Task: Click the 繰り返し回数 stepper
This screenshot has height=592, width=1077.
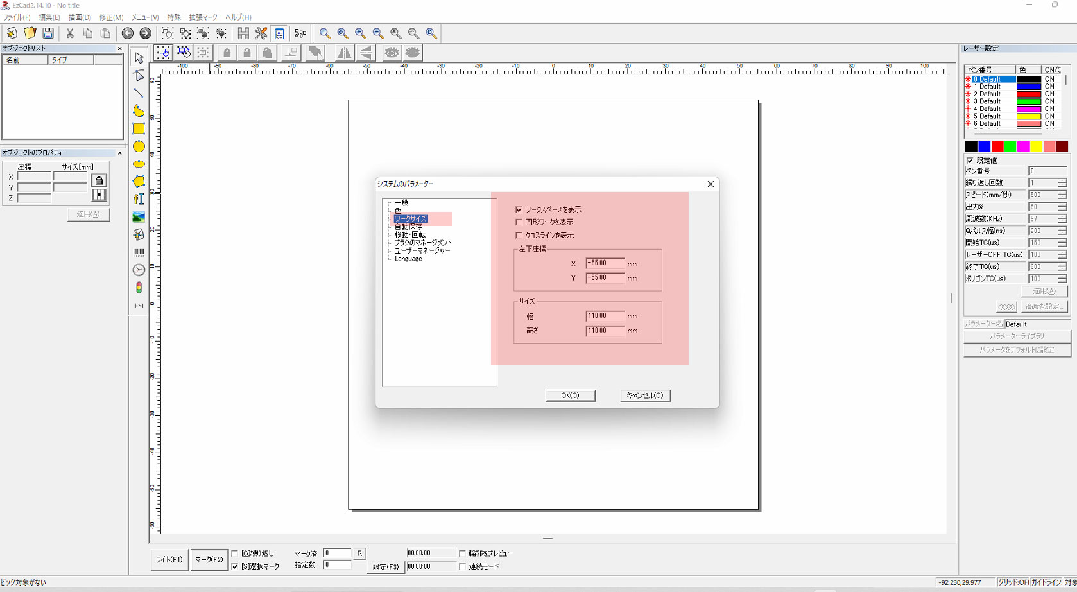Action: (1062, 183)
